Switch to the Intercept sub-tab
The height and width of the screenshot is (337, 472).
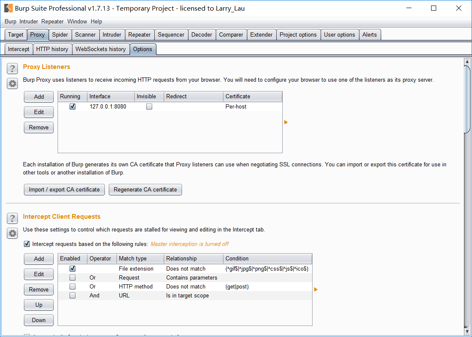click(19, 49)
